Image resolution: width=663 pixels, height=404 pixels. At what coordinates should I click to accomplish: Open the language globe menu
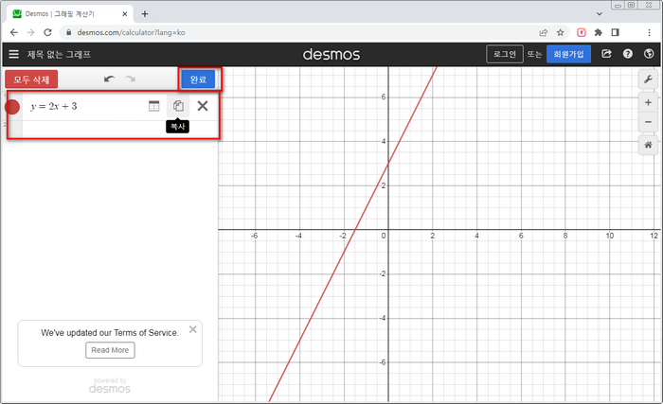tap(649, 54)
